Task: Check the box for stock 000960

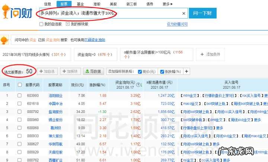Action: 19,120
